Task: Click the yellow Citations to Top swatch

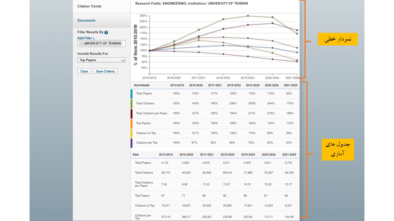Action: coord(132,133)
